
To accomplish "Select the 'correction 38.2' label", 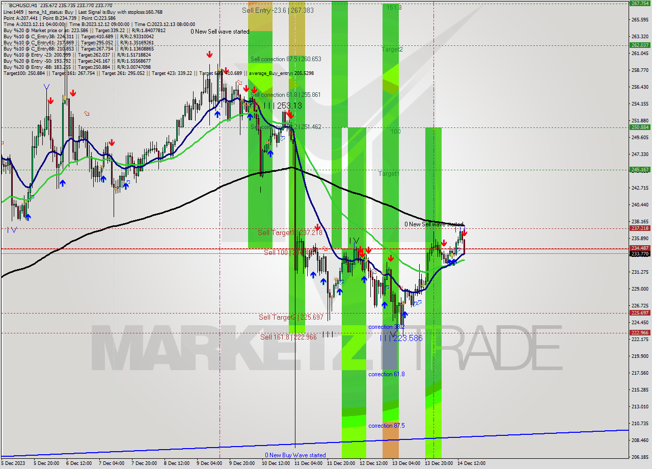I will tap(387, 327).
